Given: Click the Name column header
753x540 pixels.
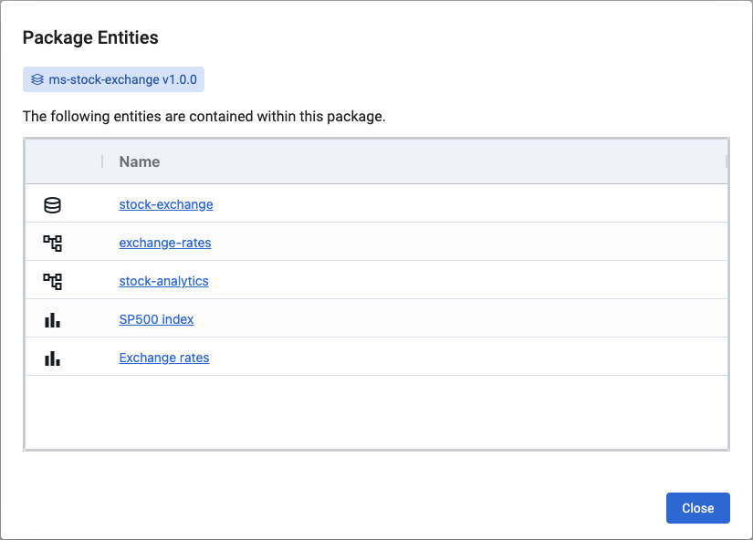Looking at the screenshot, I should click(x=139, y=161).
